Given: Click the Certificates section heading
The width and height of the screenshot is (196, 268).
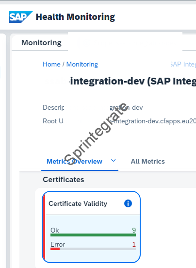Looking at the screenshot, I should tap(64, 180).
